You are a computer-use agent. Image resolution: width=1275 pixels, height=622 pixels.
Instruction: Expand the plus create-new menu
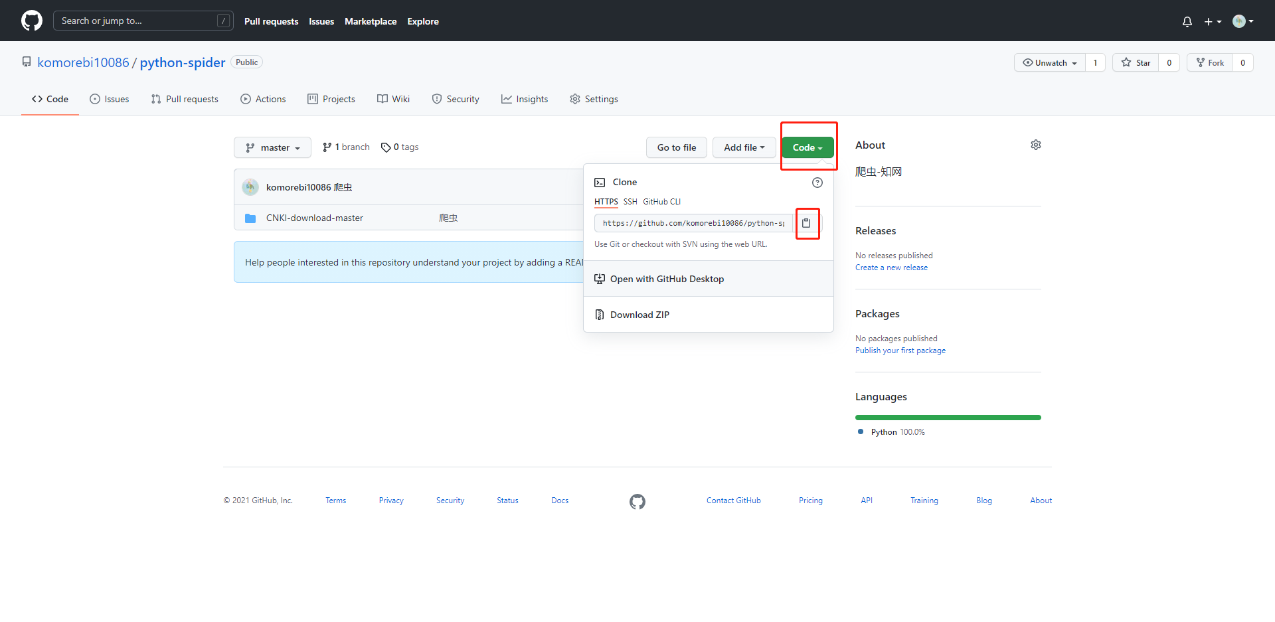pyautogui.click(x=1213, y=21)
